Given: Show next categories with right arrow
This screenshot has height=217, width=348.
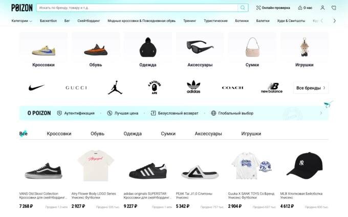Looking at the screenshot, I should [335, 21].
